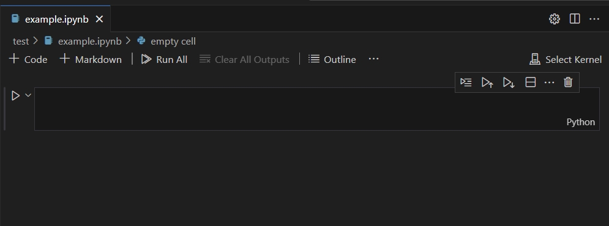Open the notebook Outline
This screenshot has height=226, width=609.
(332, 59)
